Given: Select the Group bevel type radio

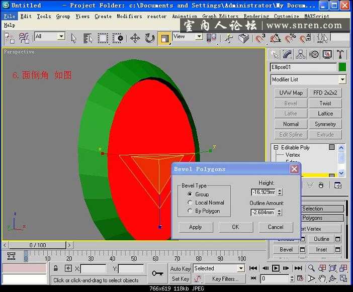Looking at the screenshot, I should point(190,194).
